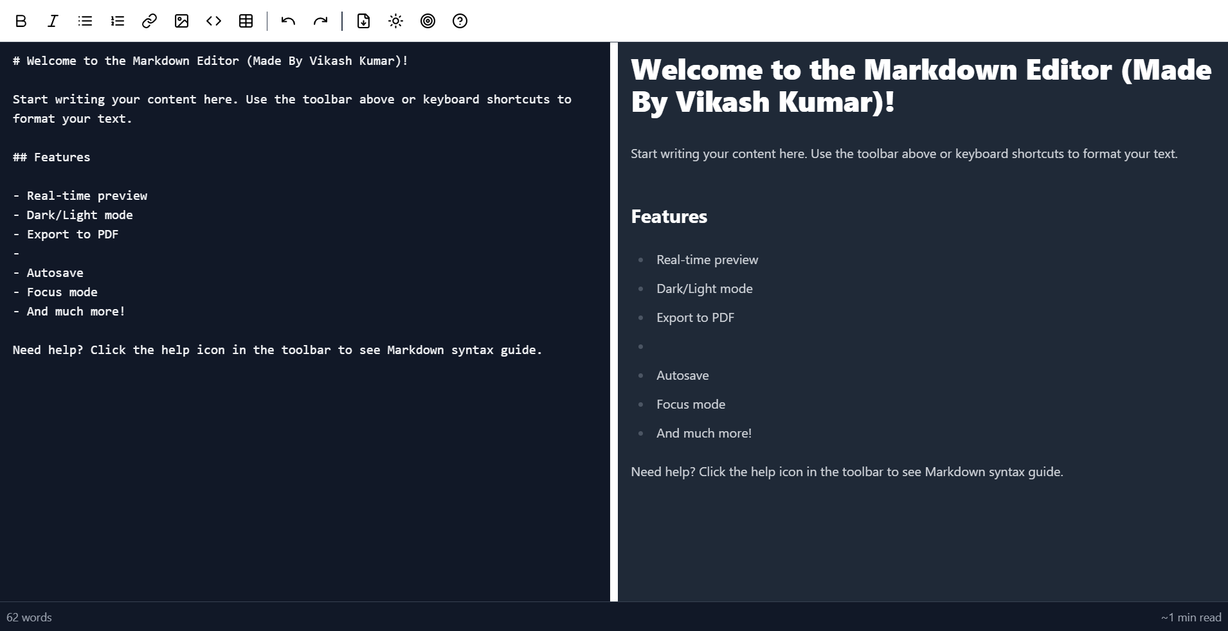
Task: Insert a table
Action: click(246, 21)
